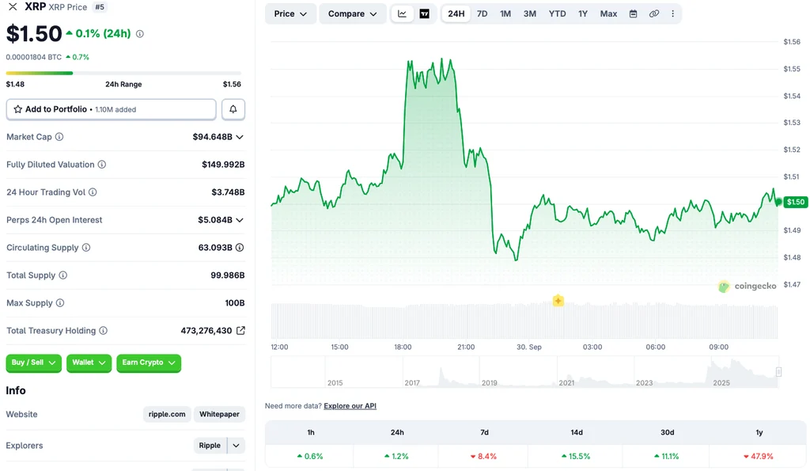Image resolution: width=810 pixels, height=471 pixels.
Task: Select the 3M time range
Action: tap(529, 14)
